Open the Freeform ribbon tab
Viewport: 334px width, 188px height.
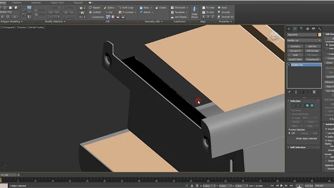(17, 3)
